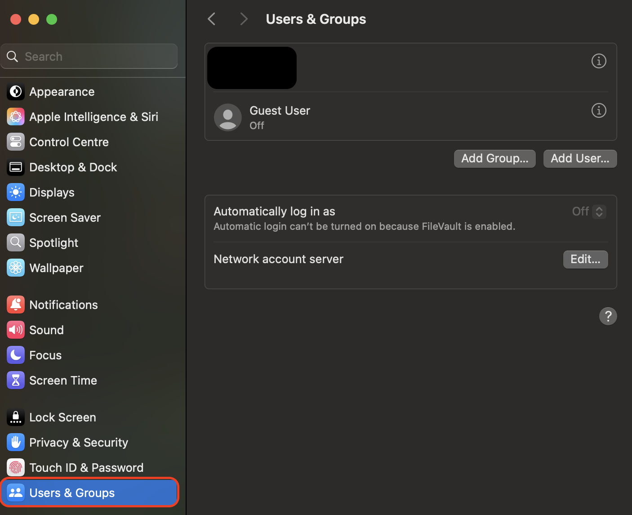Click the Displays sidebar icon
This screenshot has width=632, height=515.
(15, 192)
